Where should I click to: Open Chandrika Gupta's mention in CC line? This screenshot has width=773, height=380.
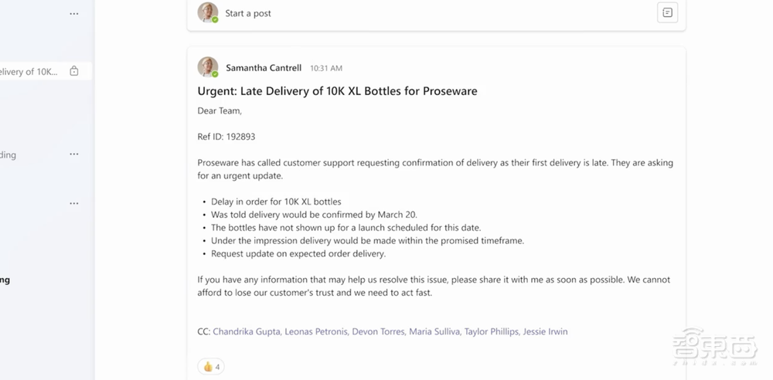click(246, 332)
